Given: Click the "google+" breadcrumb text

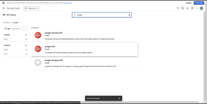Looking at the screenshot, I should (x=16, y=23).
